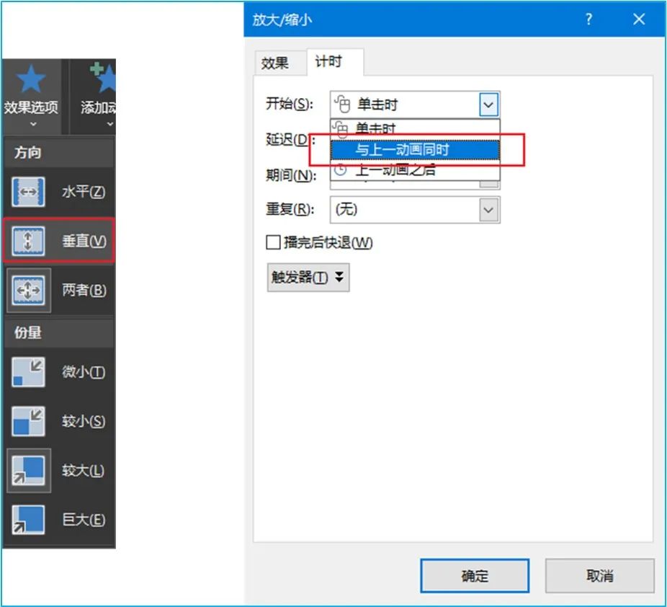Enable the 播完后快退 rewind checkbox
The image size is (667, 607).
(272, 243)
